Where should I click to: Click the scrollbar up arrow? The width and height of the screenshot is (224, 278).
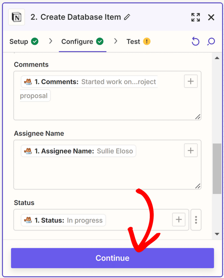pyautogui.click(x=217, y=58)
